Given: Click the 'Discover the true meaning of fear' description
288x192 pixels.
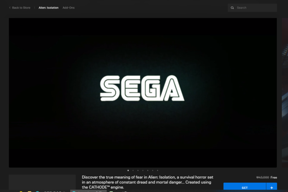Looking at the screenshot, I should 148,182.
